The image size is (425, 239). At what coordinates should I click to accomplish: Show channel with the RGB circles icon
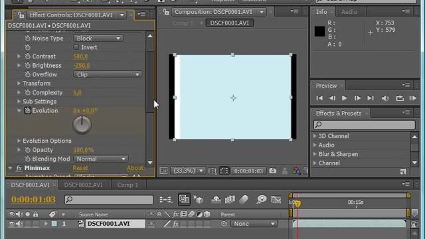(297, 171)
